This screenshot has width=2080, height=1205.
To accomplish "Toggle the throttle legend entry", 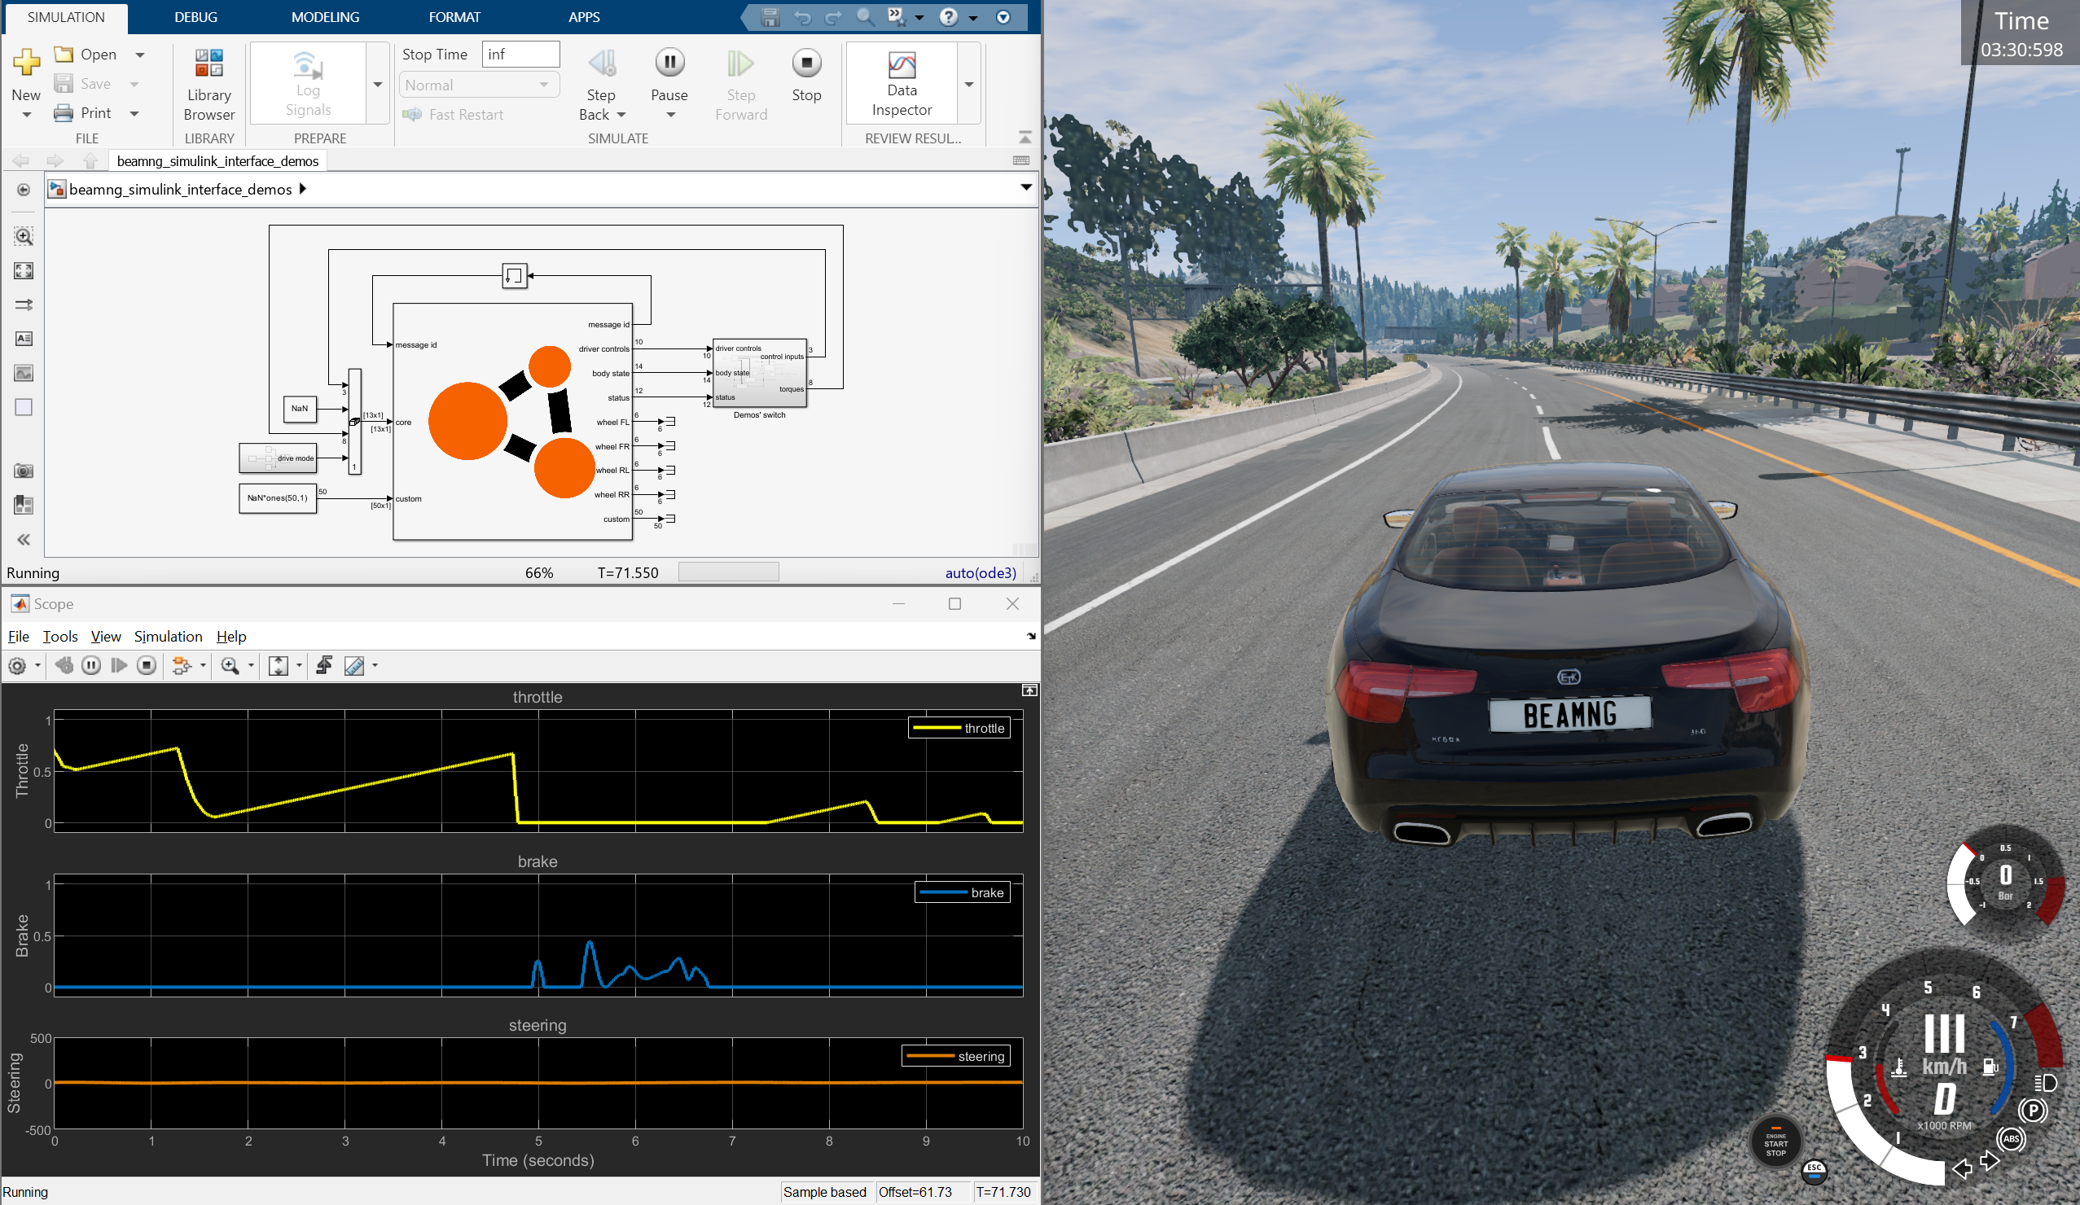I will [959, 728].
